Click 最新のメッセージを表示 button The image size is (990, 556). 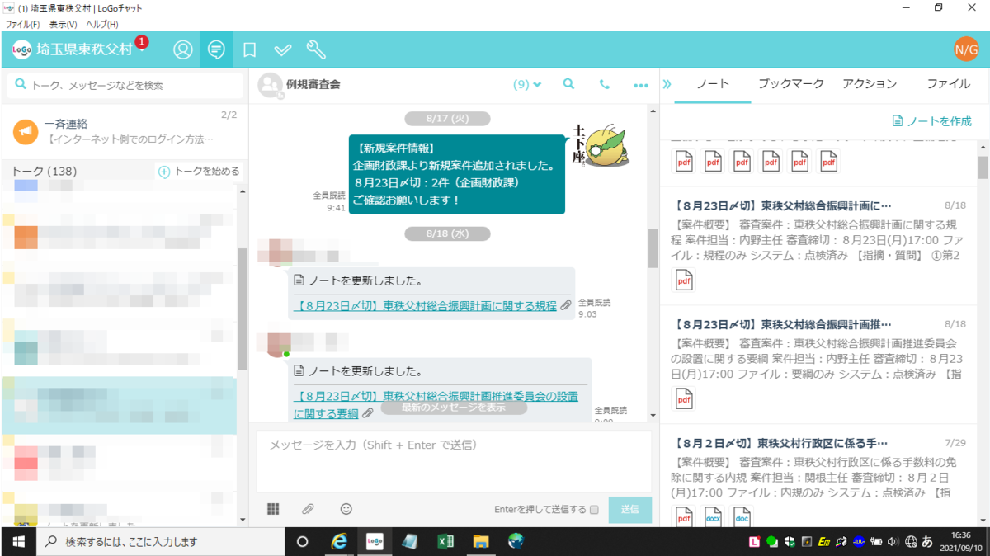click(454, 408)
